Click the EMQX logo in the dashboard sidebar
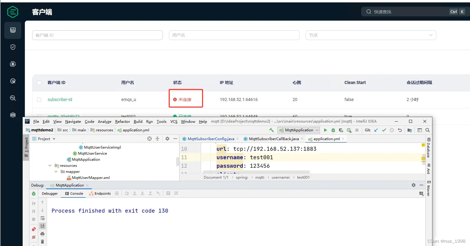The width and height of the screenshot is (470, 246). (13, 12)
